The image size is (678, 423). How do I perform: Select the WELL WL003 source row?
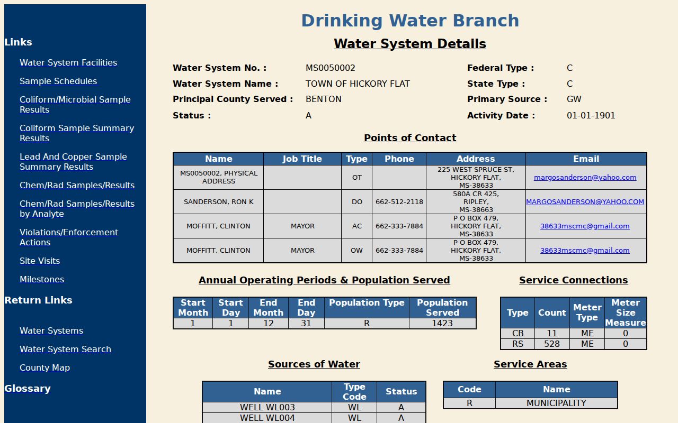coord(314,408)
